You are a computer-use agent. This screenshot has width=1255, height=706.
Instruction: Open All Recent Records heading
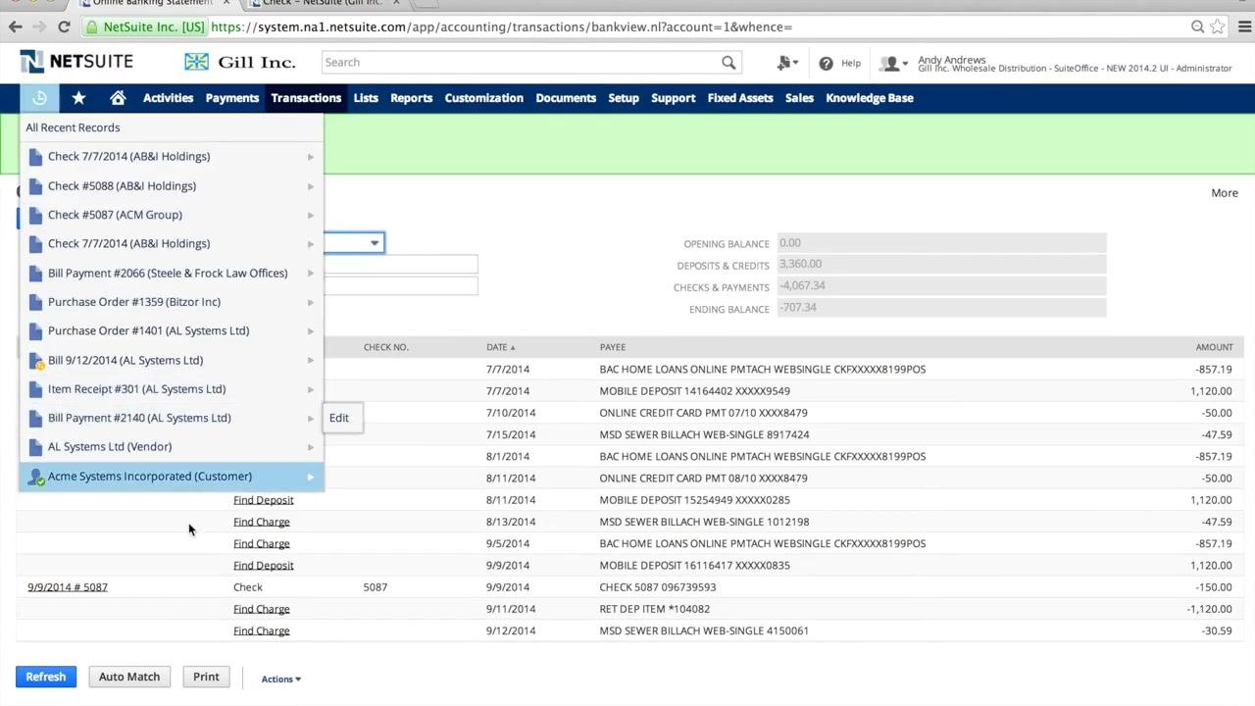(x=73, y=127)
